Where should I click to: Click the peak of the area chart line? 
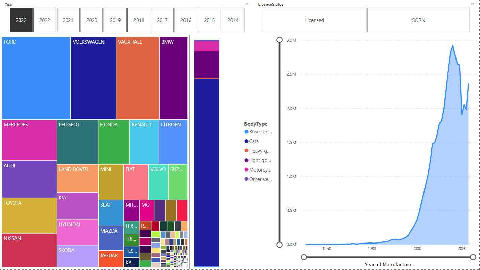[452, 46]
